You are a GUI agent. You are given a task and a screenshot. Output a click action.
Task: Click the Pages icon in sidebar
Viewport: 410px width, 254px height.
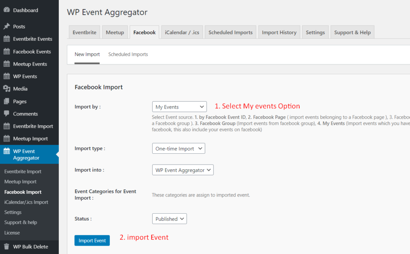6,101
